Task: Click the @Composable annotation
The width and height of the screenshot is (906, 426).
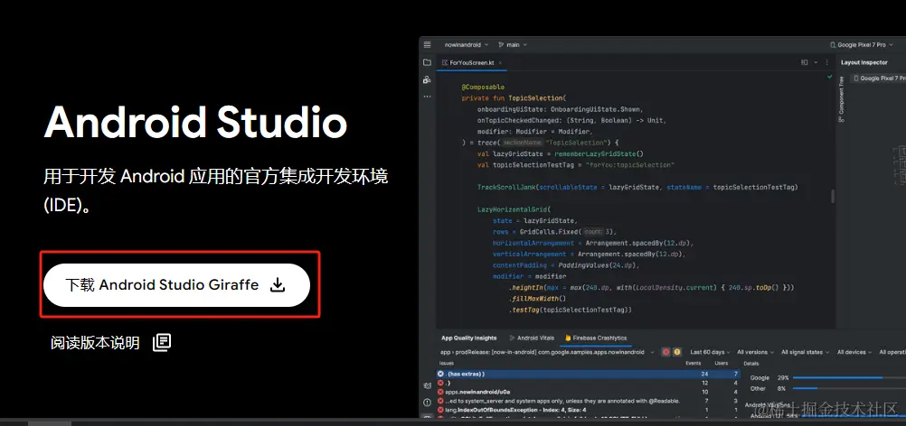Action: 483,87
